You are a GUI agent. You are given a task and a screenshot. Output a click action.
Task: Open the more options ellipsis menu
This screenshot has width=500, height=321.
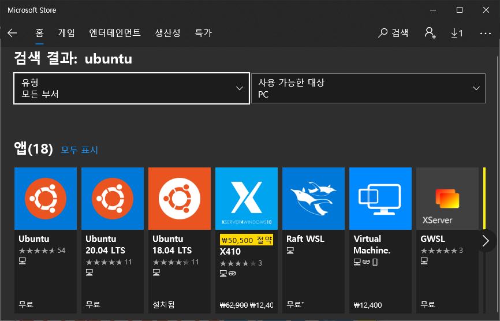coord(486,33)
